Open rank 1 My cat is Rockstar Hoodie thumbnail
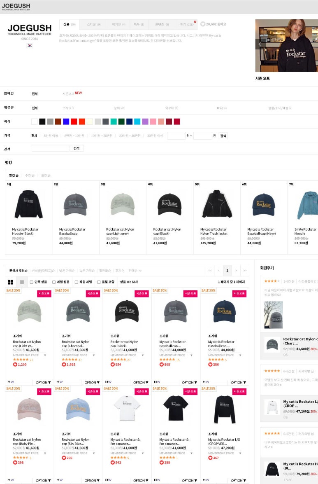The image size is (318, 484). point(28,204)
